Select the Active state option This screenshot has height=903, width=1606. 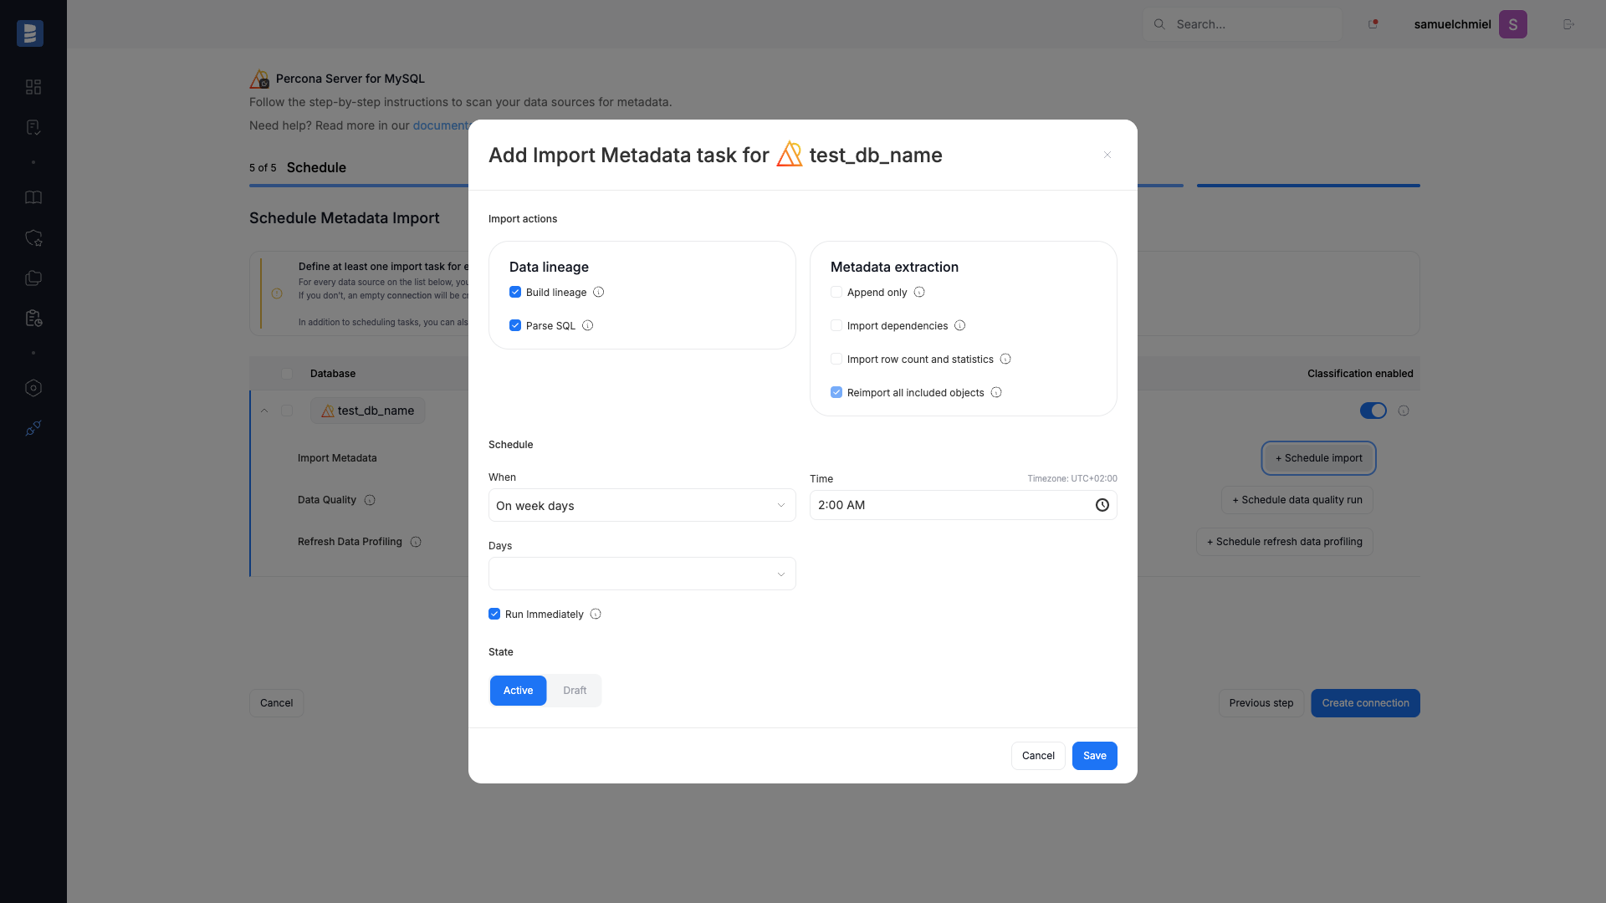coord(518,691)
